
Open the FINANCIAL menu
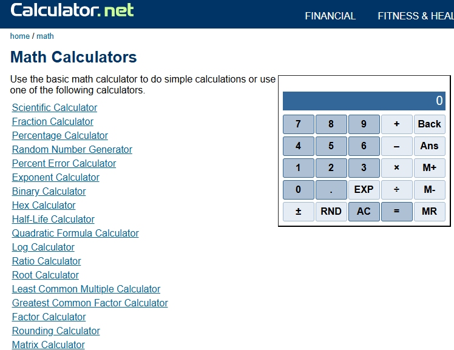[x=330, y=16]
